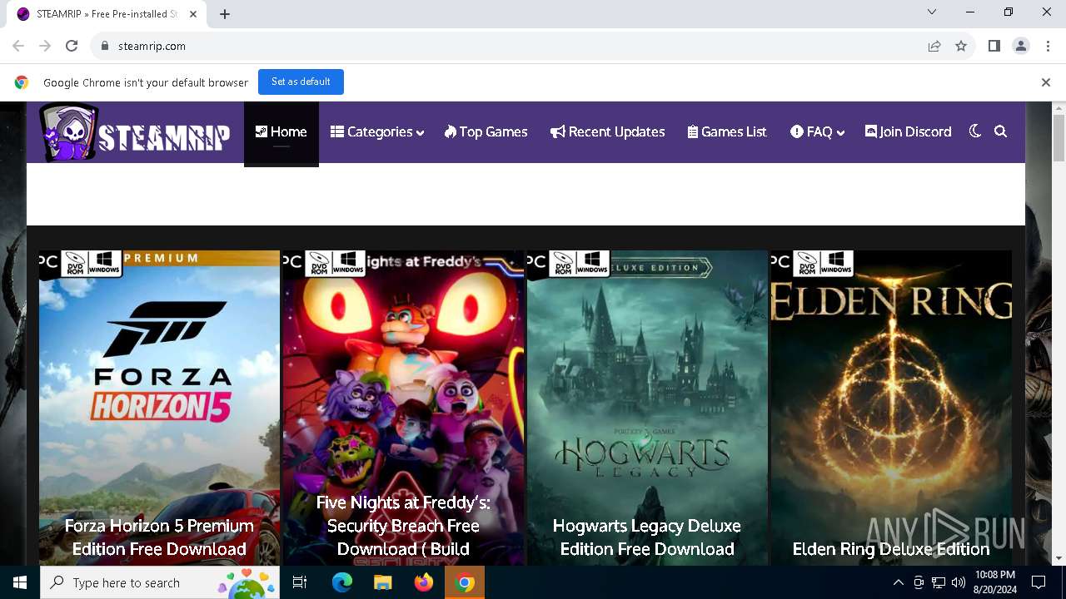Expand the Categories dropdown
The height and width of the screenshot is (599, 1066).
[x=377, y=132]
